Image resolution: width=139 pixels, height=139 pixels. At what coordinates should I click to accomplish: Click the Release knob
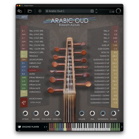[36, 113]
